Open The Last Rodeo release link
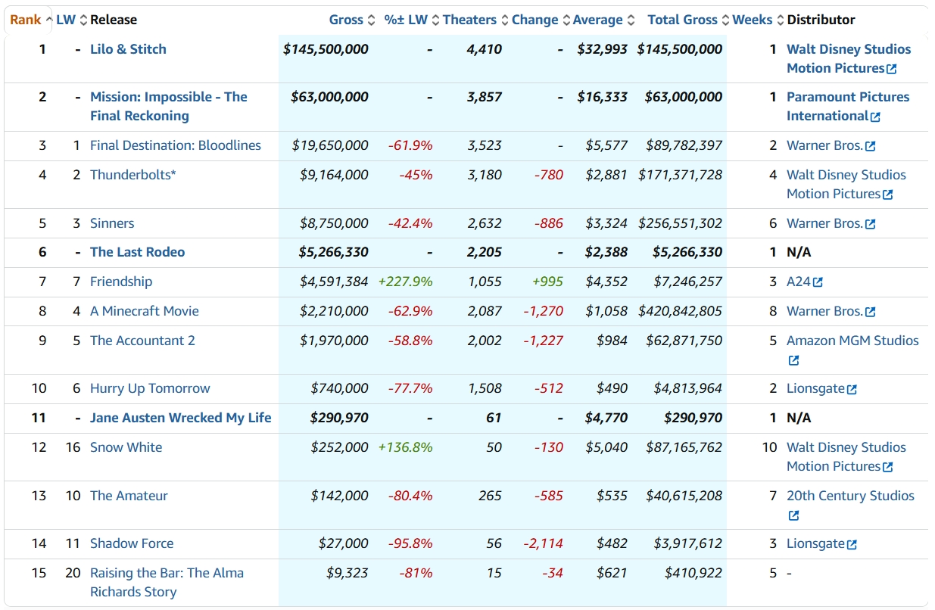 (x=138, y=252)
